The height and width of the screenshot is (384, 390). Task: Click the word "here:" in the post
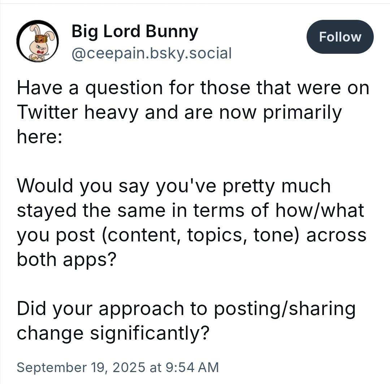click(x=39, y=137)
